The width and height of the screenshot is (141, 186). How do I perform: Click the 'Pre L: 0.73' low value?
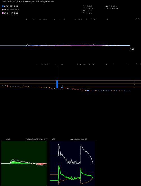click(x=88, y=11)
